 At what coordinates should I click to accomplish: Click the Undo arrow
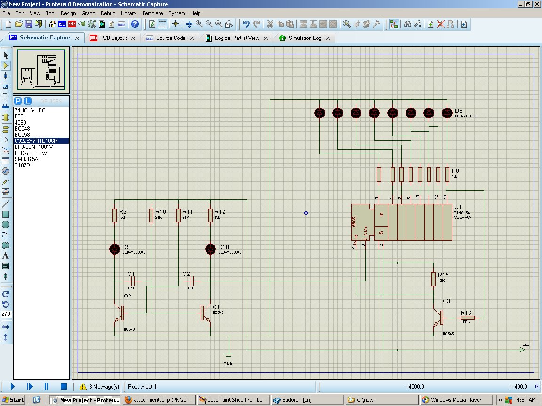tap(246, 24)
